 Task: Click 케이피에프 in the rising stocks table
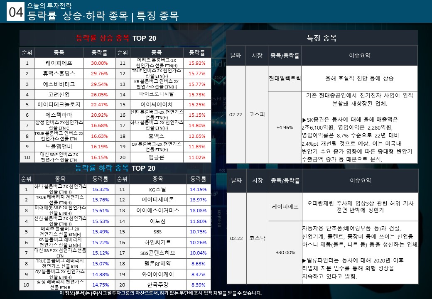click(59, 63)
